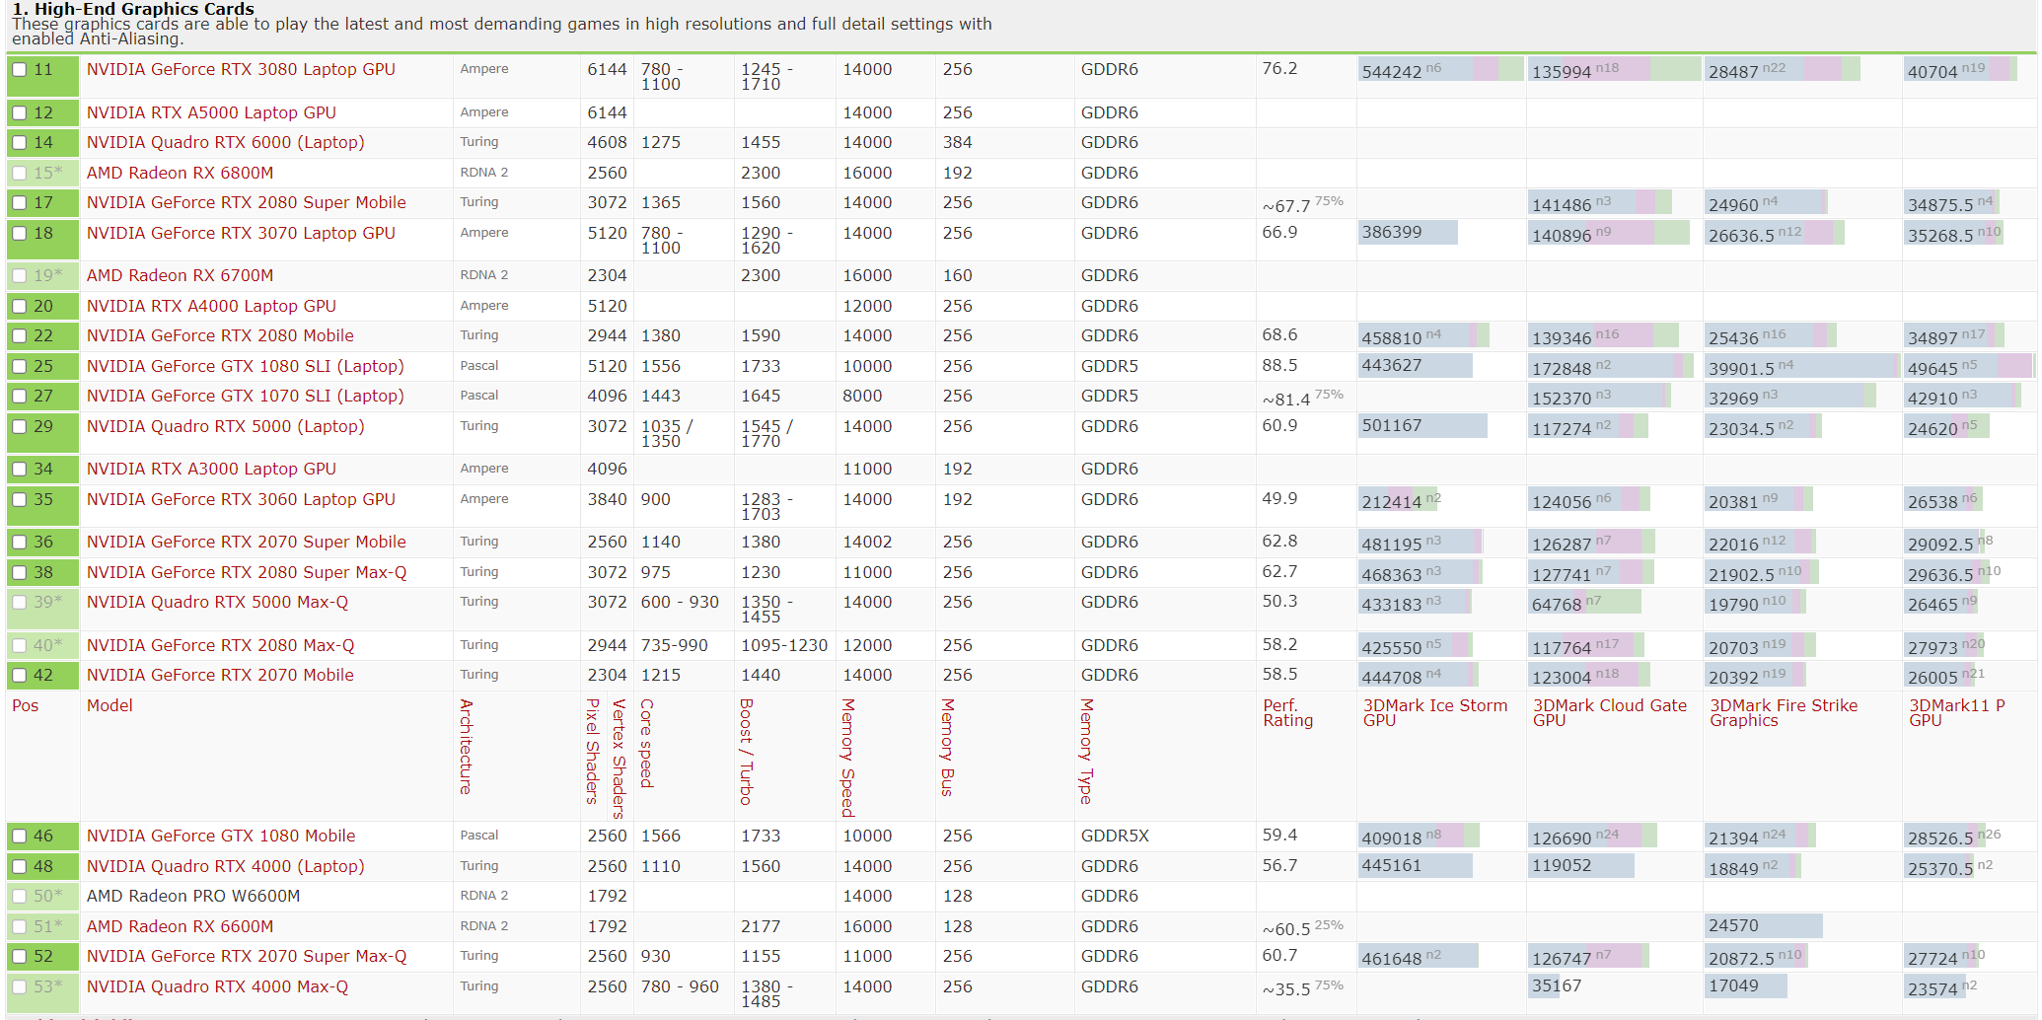Open NVIDIA GeForce RTX 2070 Mobile link
The width and height of the screenshot is (2042, 1020).
pyautogui.click(x=220, y=675)
